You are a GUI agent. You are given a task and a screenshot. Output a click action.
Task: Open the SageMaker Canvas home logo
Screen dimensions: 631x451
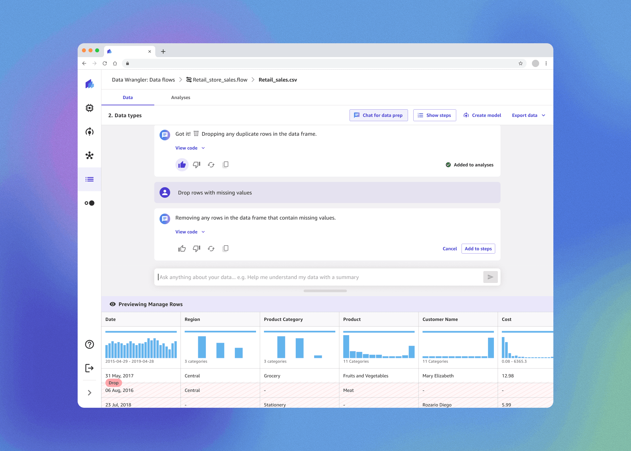90,84
